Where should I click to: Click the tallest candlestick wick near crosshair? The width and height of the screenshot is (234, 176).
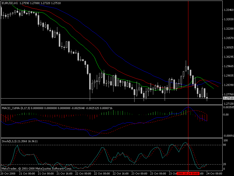click(x=186, y=63)
